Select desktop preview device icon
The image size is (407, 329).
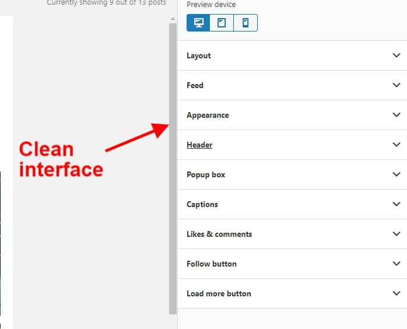[x=198, y=23]
